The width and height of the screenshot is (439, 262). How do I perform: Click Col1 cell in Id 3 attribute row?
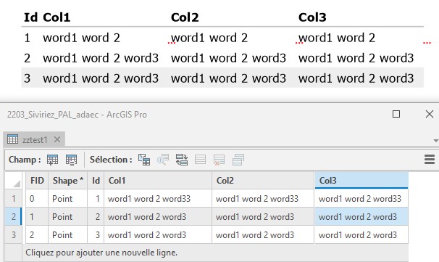(158, 234)
